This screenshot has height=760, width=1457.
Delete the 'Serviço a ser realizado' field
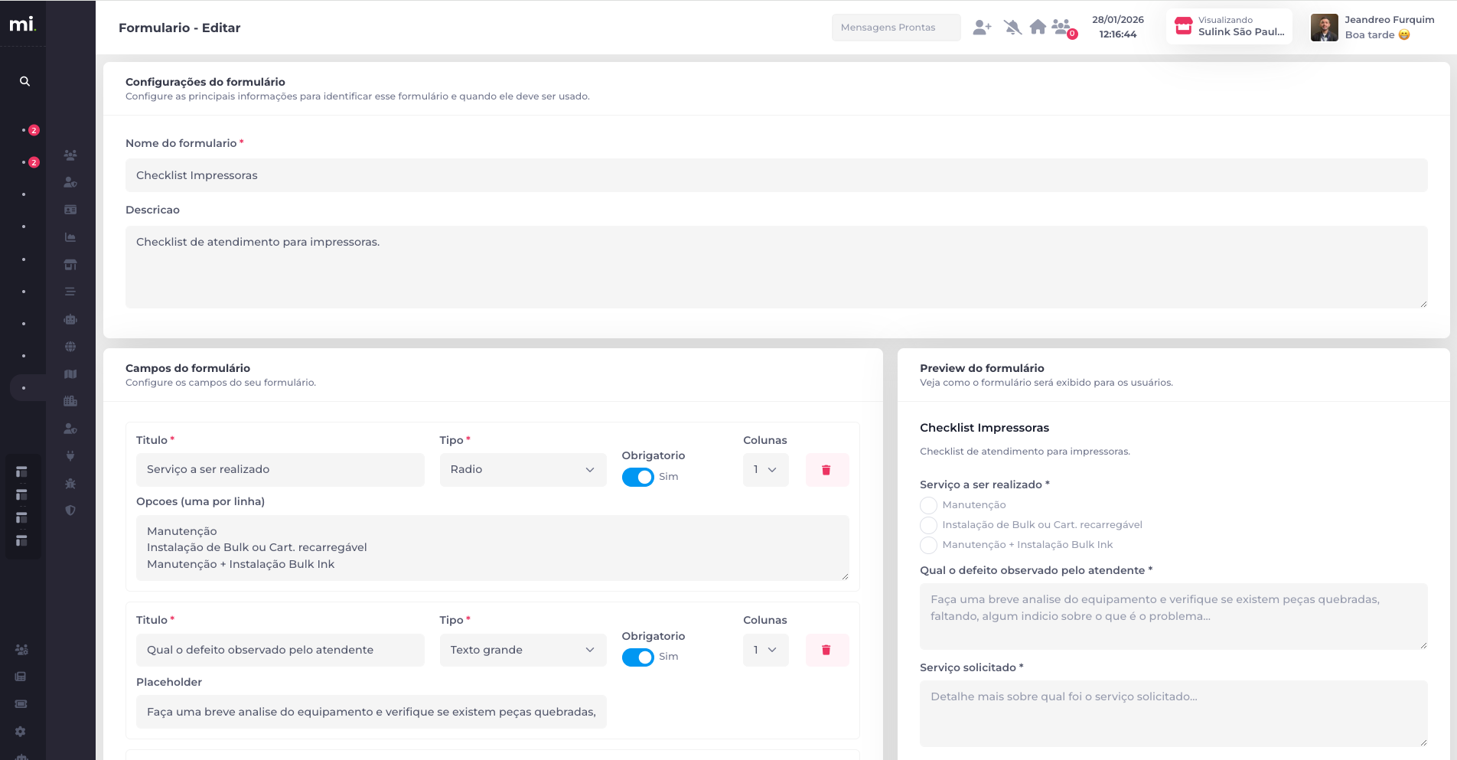[x=826, y=470]
